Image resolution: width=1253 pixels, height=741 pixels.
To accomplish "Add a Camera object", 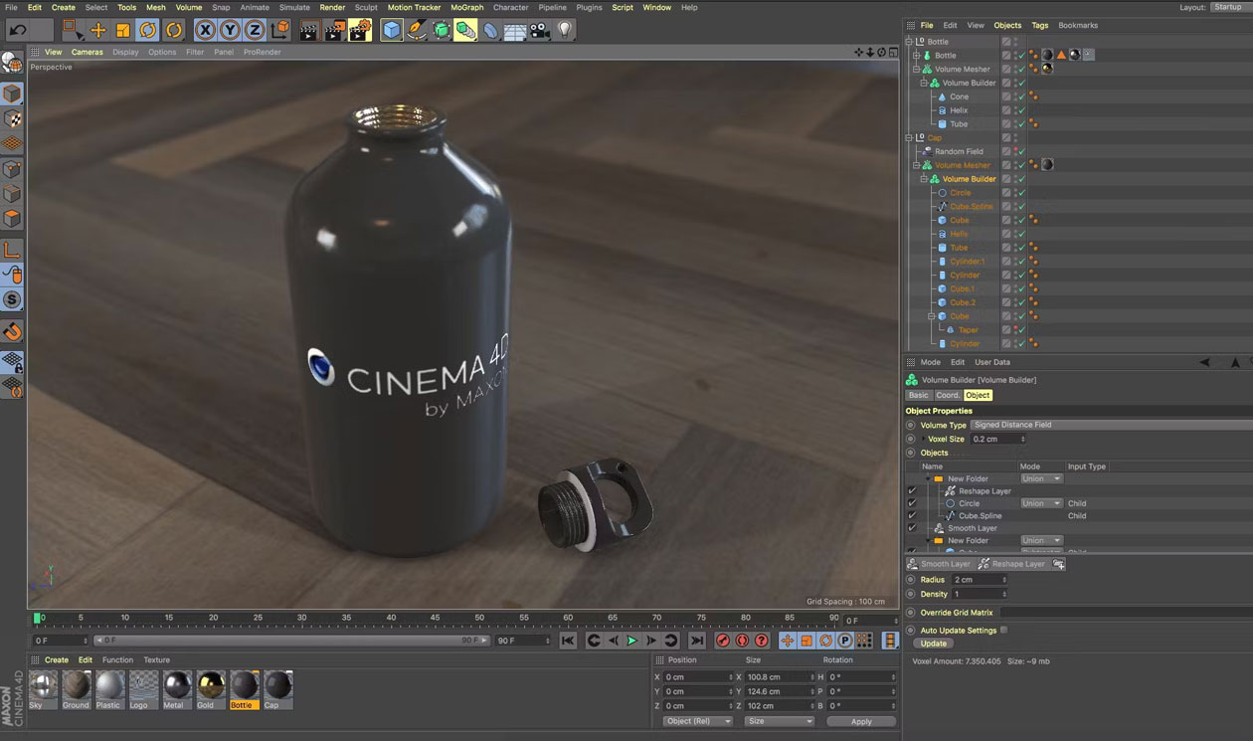I will pos(540,30).
